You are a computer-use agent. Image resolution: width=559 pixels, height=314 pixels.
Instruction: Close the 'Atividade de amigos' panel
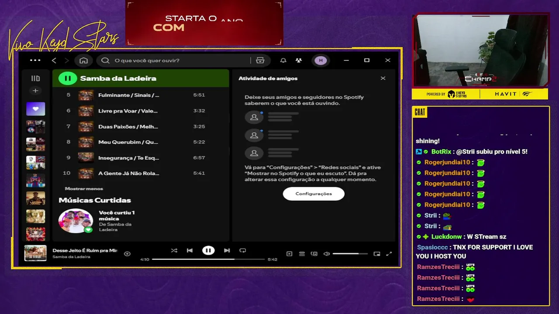(x=383, y=78)
